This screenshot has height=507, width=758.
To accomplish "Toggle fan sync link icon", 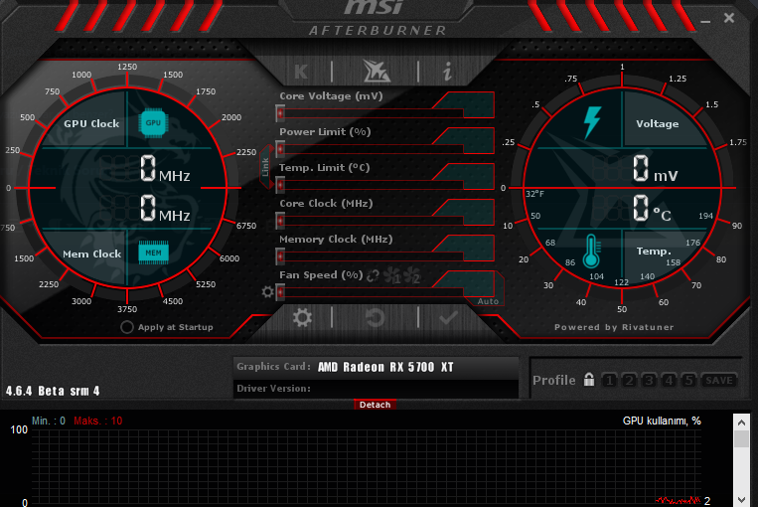I will coord(373,275).
